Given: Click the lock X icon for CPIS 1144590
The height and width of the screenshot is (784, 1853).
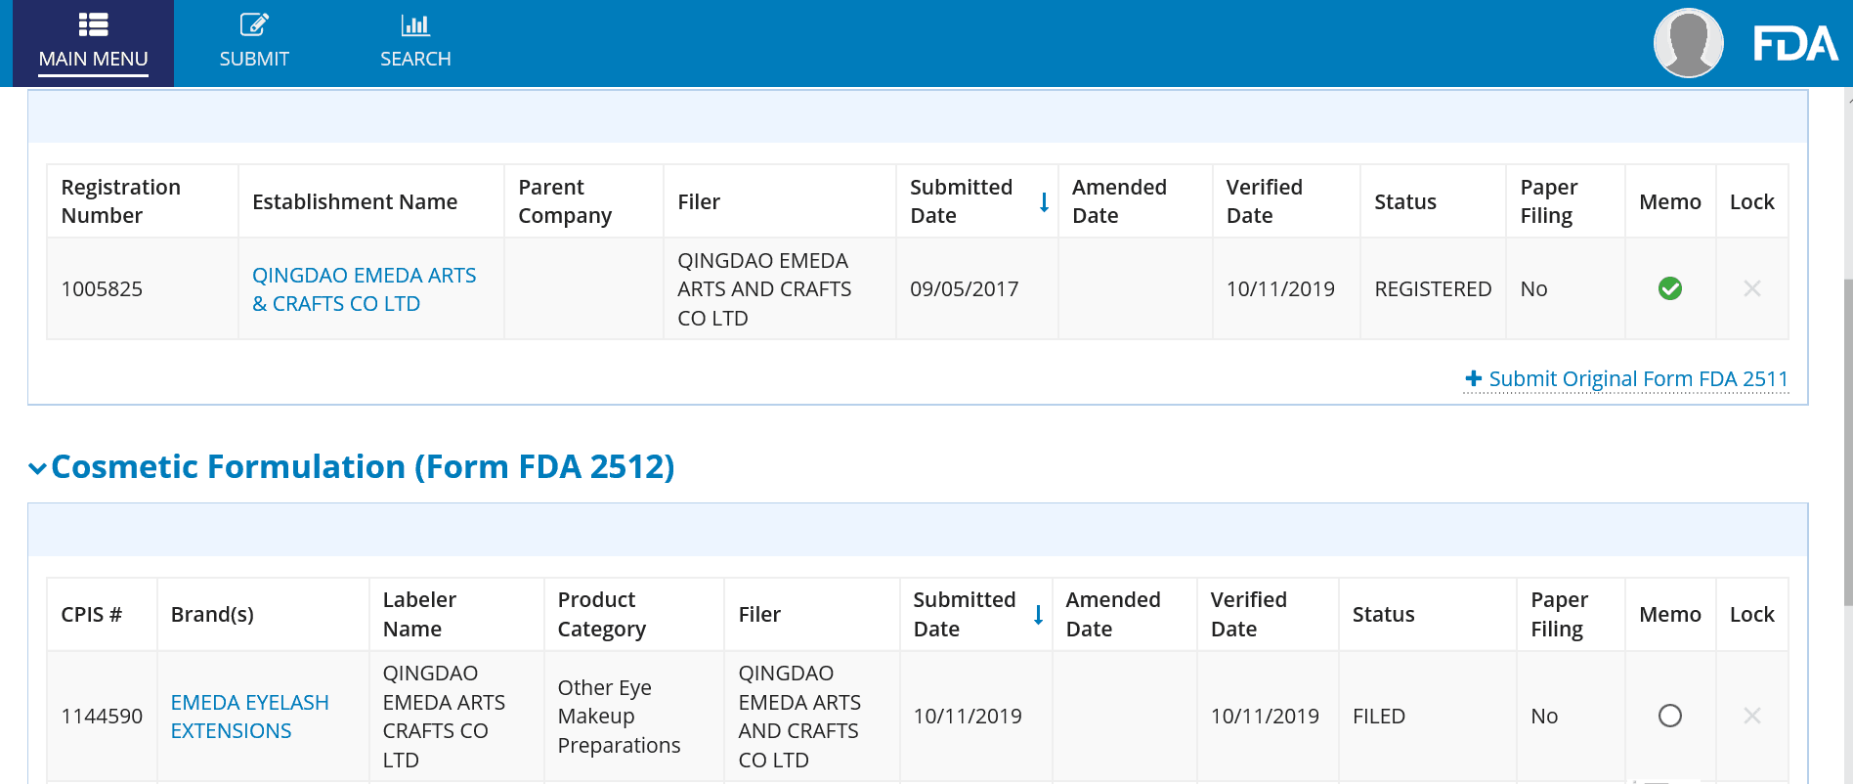Looking at the screenshot, I should point(1752,716).
